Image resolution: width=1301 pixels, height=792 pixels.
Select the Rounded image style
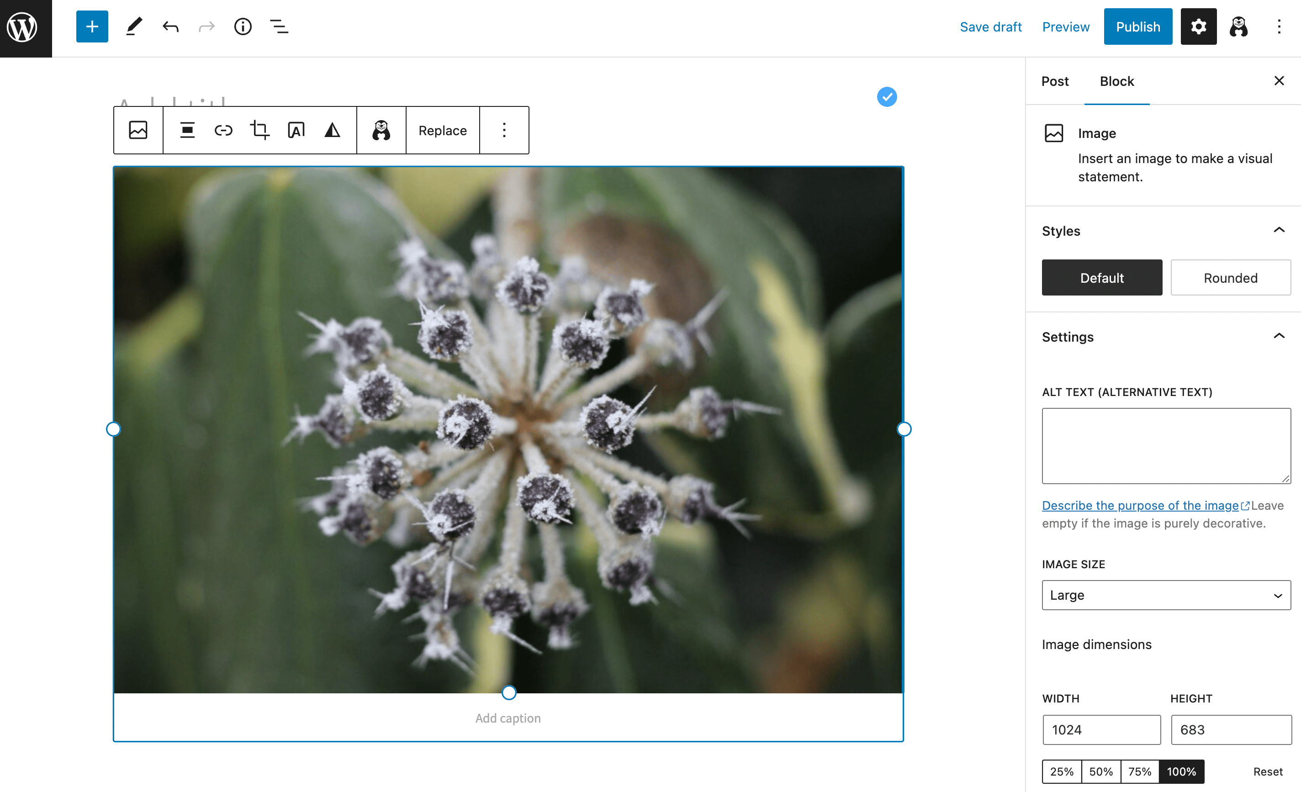coord(1230,277)
